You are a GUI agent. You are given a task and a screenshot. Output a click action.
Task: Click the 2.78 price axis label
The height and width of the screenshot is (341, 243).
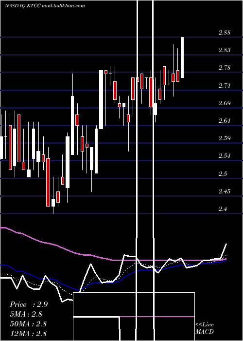(x=225, y=68)
